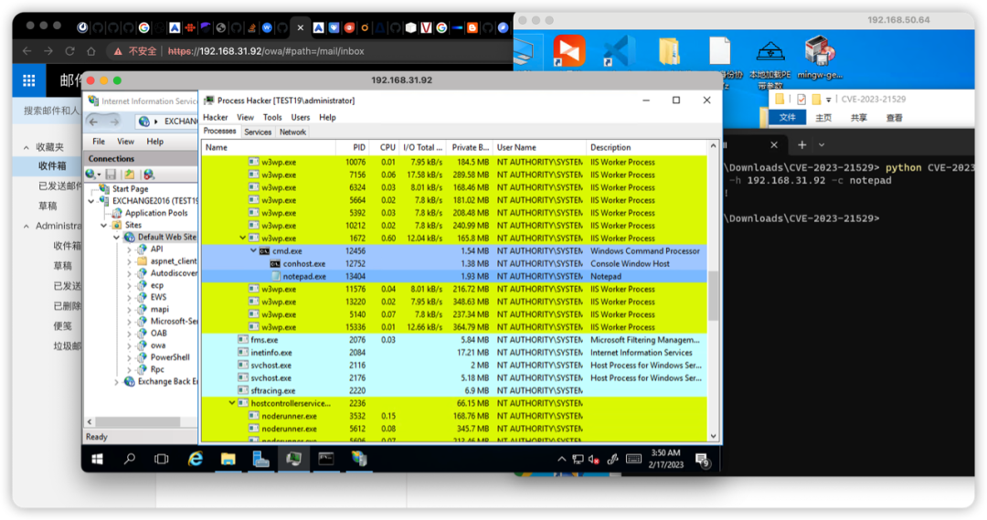Switch to Process Hacker taskbar icon
This screenshot has width=987, height=520.
(x=293, y=459)
